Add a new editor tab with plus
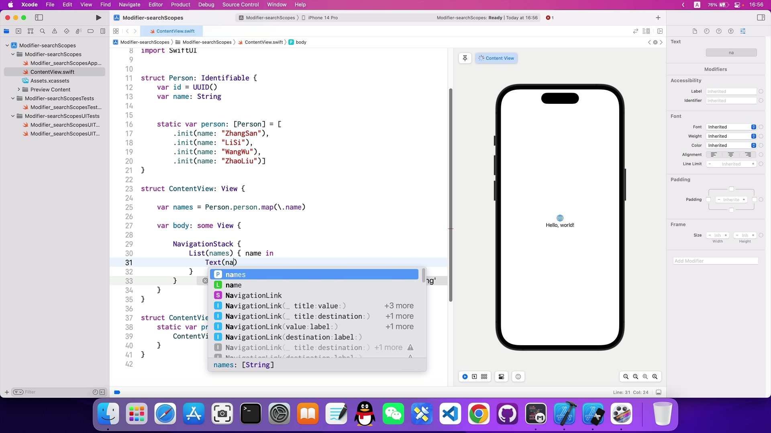 tap(658, 18)
